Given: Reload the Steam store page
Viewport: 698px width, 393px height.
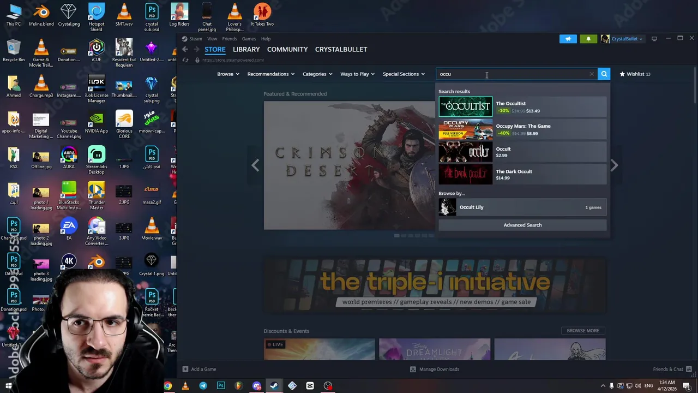Looking at the screenshot, I should pyautogui.click(x=185, y=60).
